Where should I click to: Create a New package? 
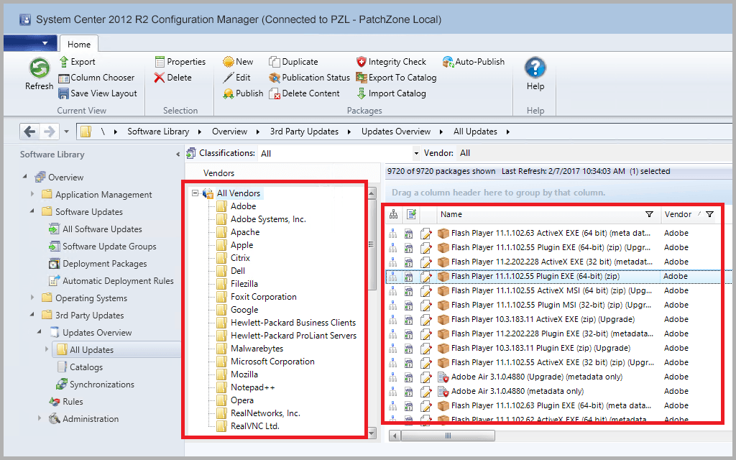[x=238, y=62]
